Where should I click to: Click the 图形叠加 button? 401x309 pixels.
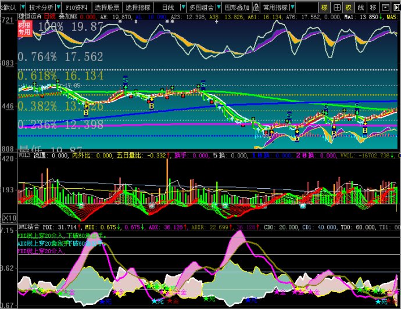(x=237, y=8)
